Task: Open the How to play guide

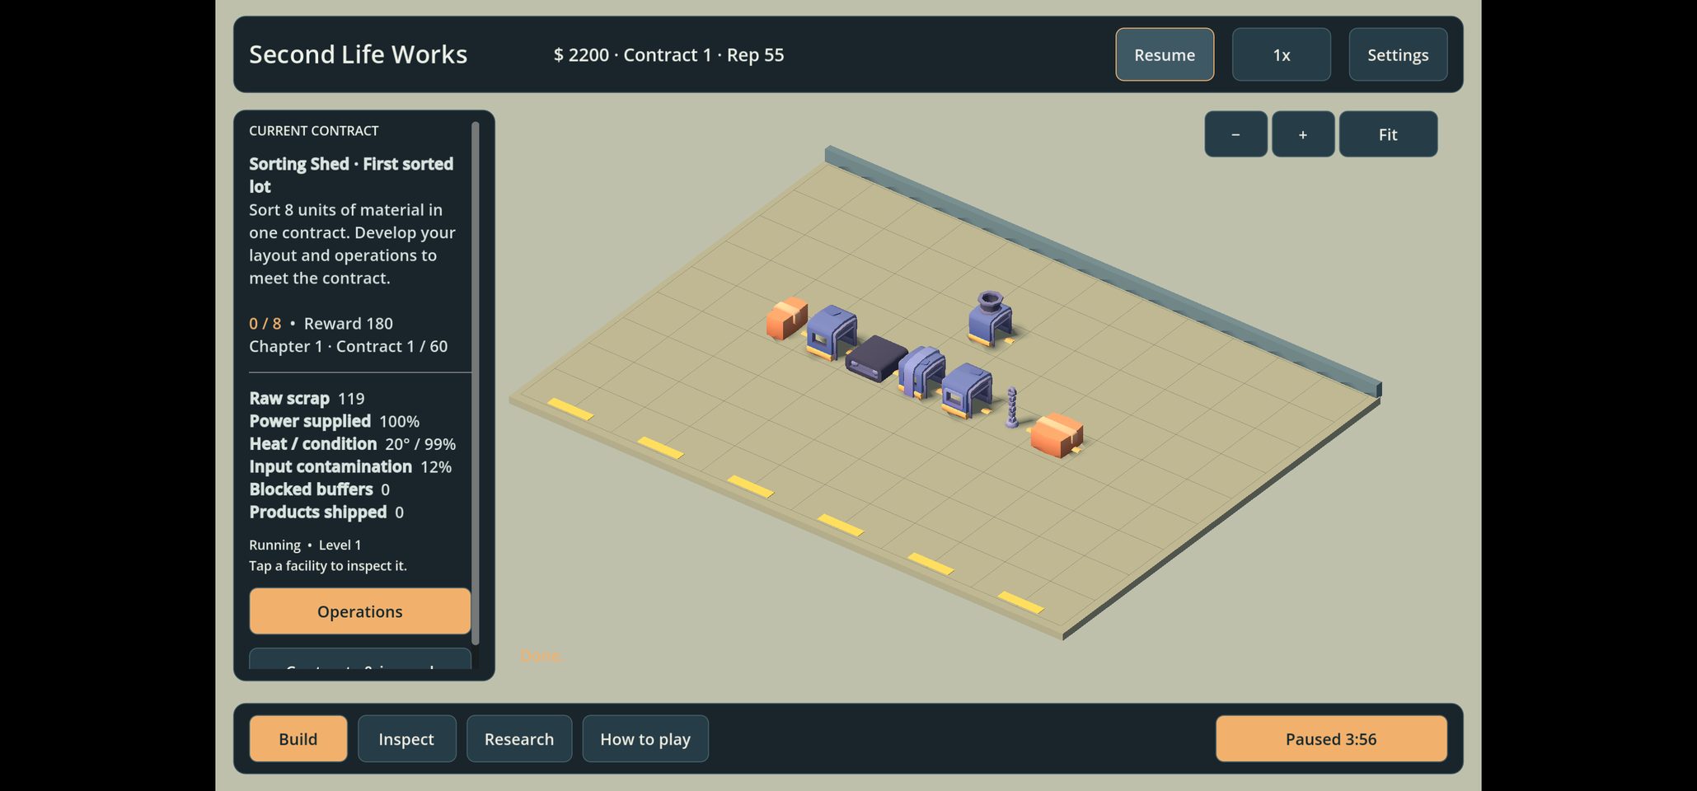Action: [645, 739]
